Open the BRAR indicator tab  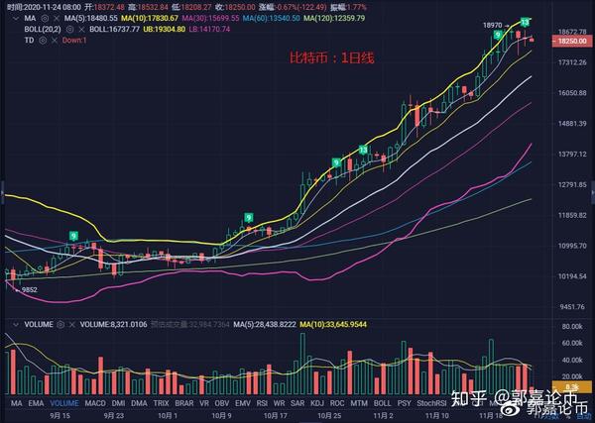click(x=184, y=403)
